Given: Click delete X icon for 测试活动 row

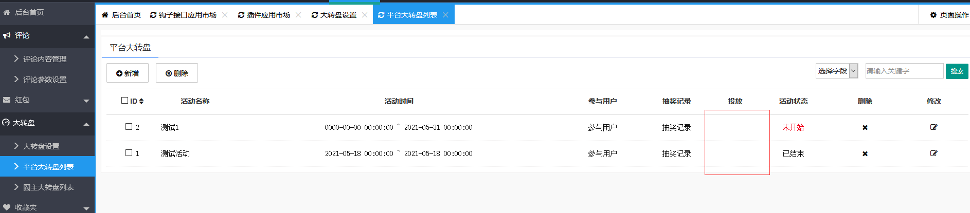Looking at the screenshot, I should (865, 153).
